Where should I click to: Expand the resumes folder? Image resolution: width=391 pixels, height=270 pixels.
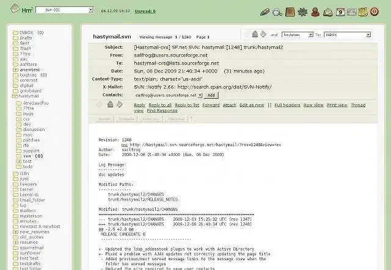(x=15, y=242)
